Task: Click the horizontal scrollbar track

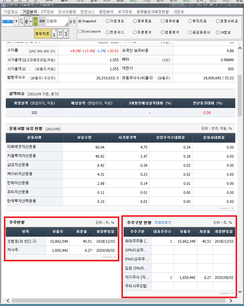Action: pos(119,301)
